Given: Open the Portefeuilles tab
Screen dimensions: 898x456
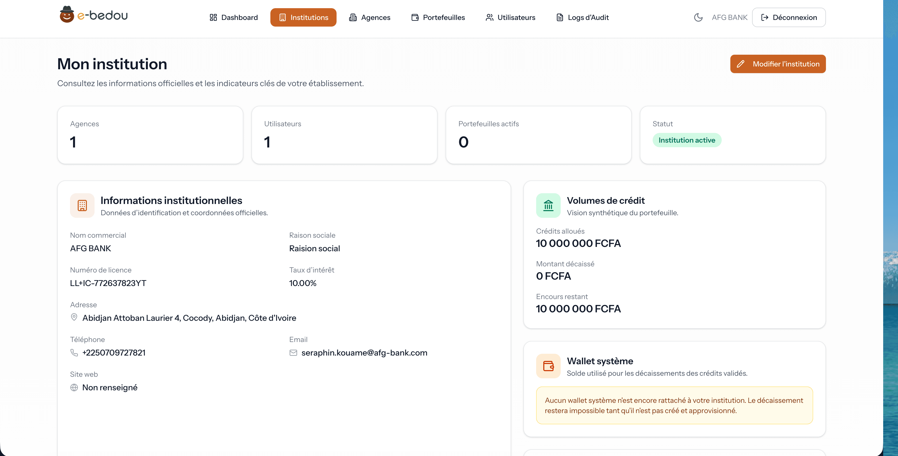Looking at the screenshot, I should pos(438,17).
